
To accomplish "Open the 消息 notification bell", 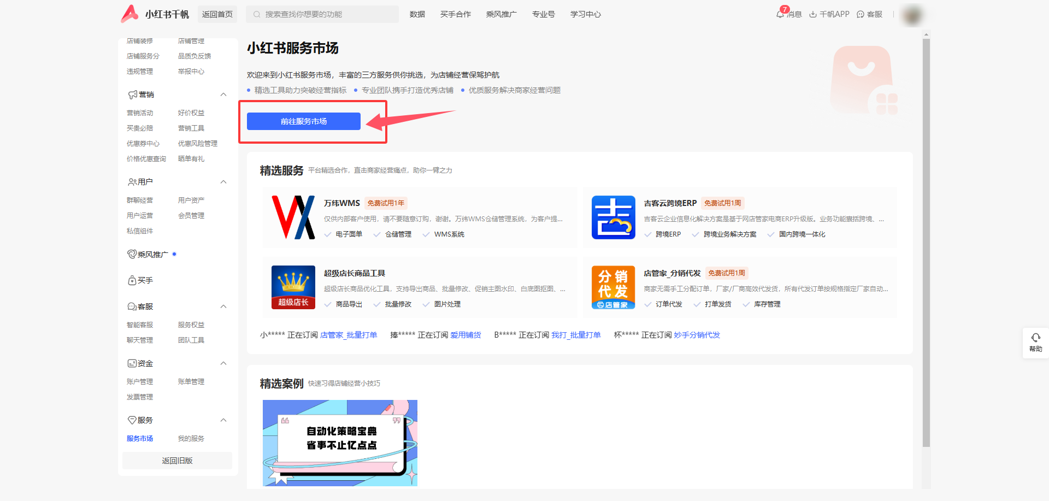I will [x=780, y=14].
